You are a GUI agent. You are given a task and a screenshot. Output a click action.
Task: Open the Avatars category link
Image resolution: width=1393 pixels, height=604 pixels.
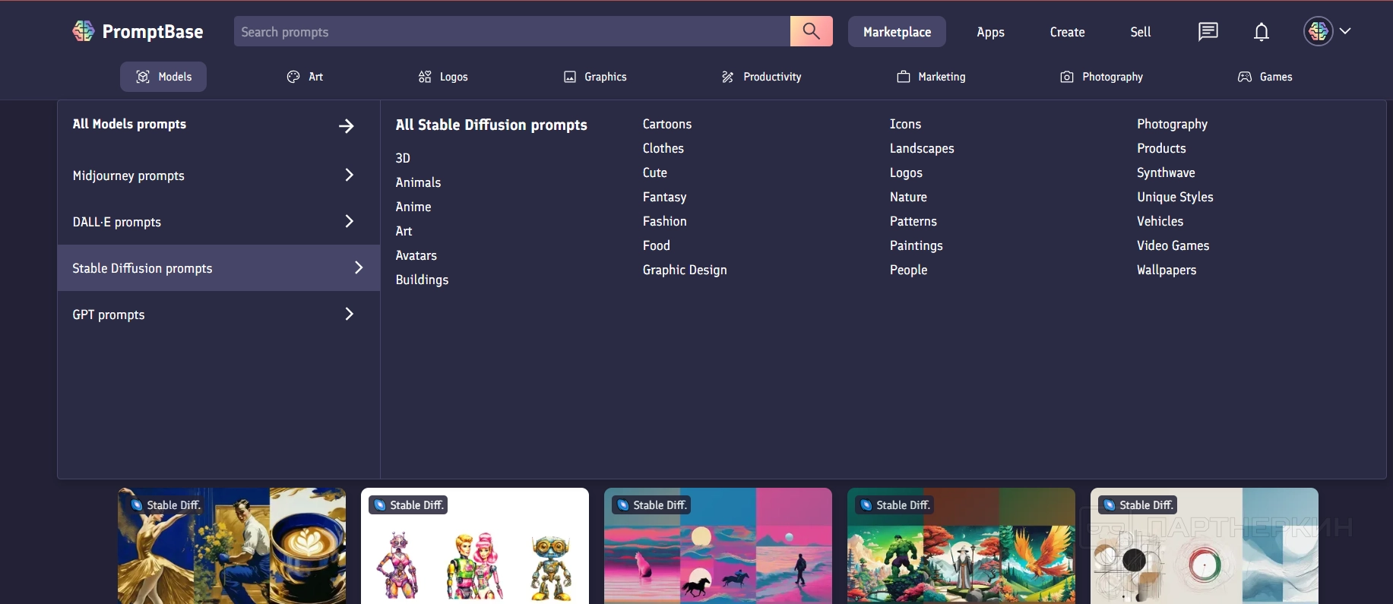pos(416,255)
